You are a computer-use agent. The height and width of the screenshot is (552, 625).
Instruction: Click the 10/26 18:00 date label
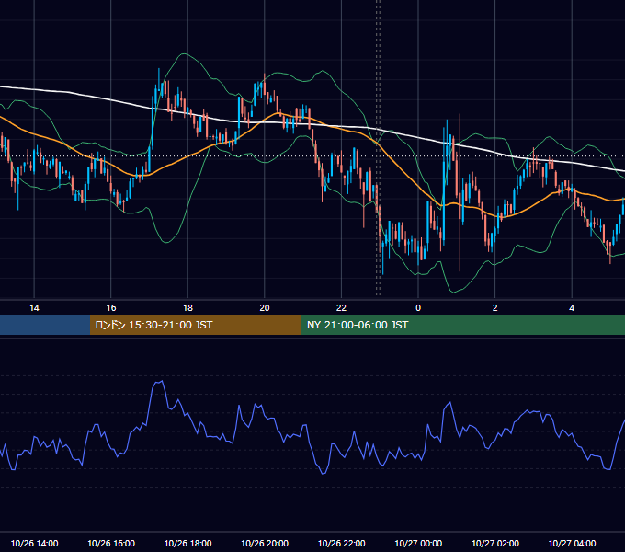coord(187,543)
